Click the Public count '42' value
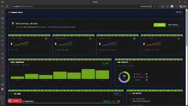This screenshot has width=188, height=106. coord(147,74)
